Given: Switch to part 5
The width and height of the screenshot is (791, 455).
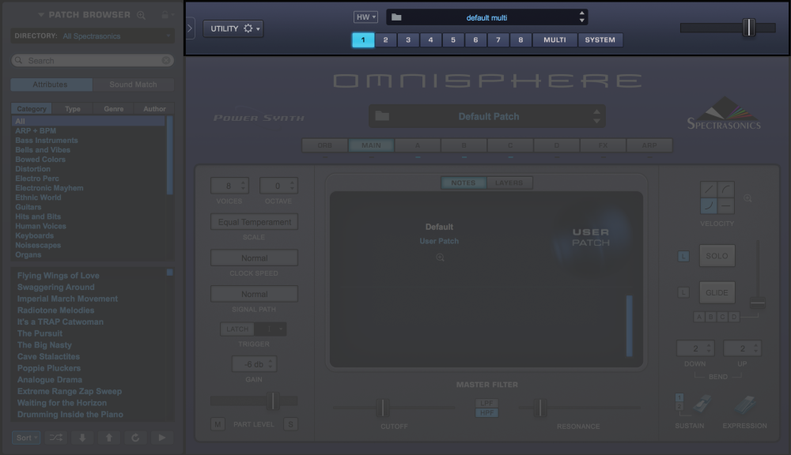Looking at the screenshot, I should (x=453, y=39).
